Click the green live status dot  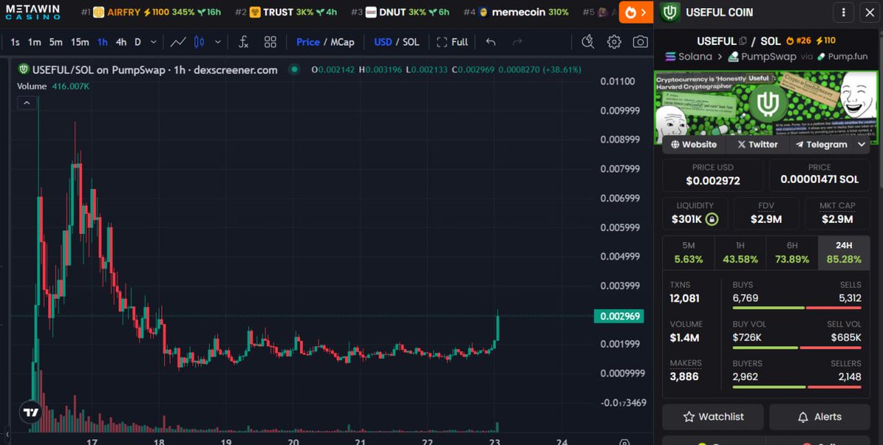point(294,69)
